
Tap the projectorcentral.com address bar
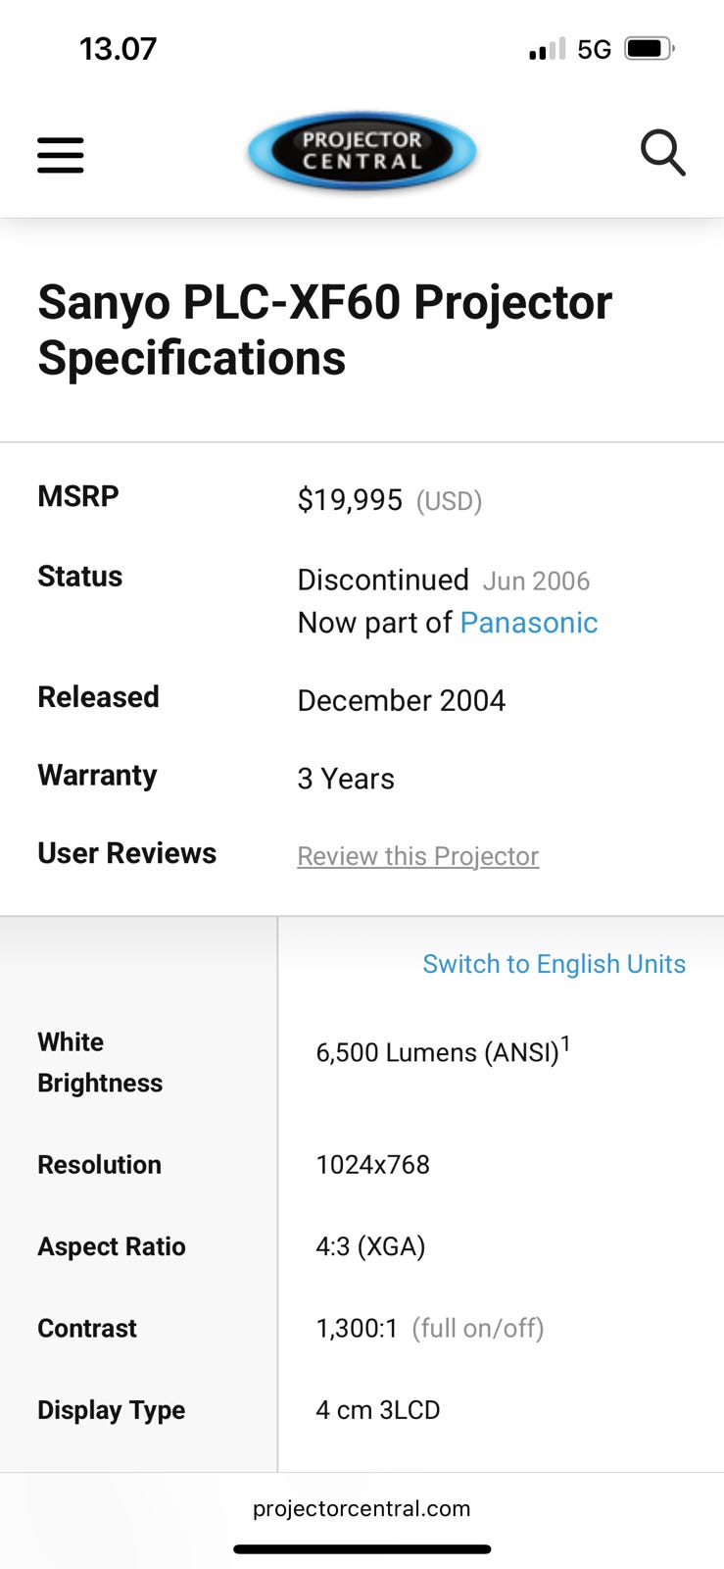(362, 1508)
